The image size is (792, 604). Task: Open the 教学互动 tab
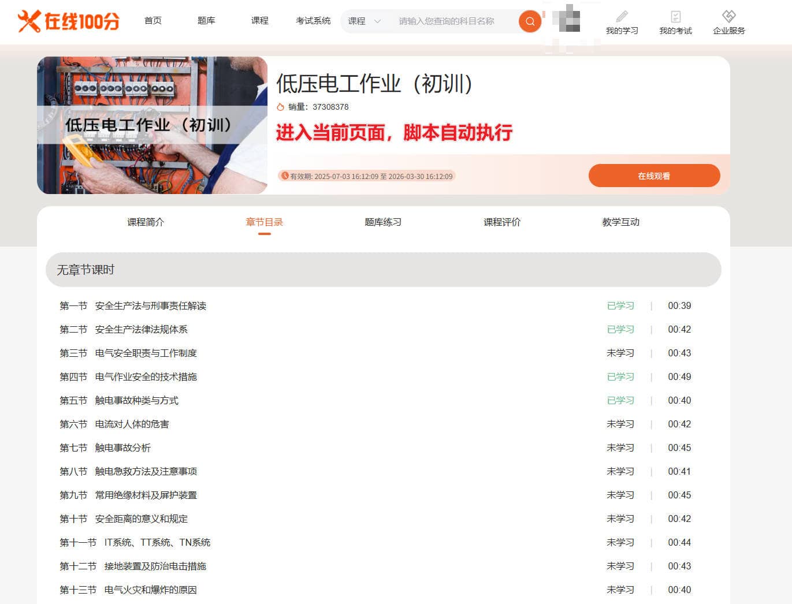pyautogui.click(x=621, y=222)
